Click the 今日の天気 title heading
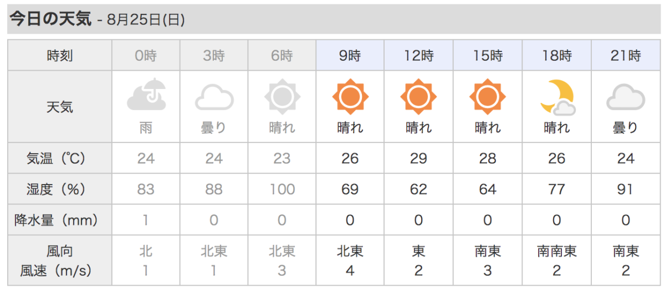 pyautogui.click(x=50, y=19)
